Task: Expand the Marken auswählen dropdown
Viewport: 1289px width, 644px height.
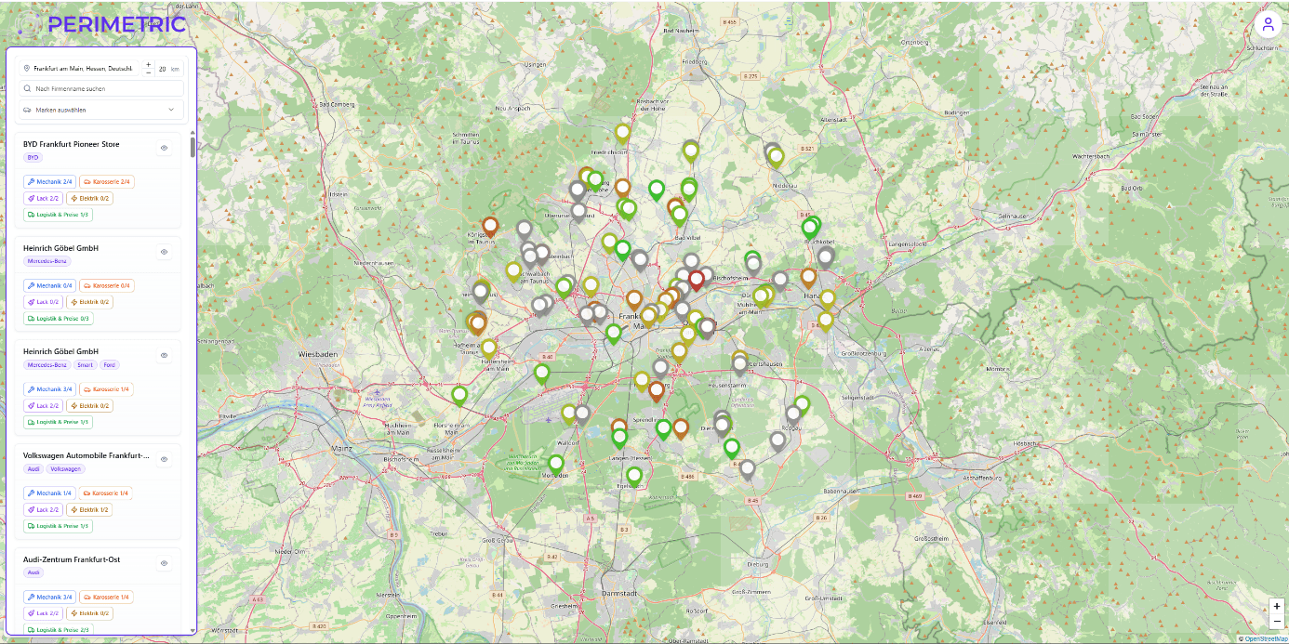Action: tap(171, 110)
